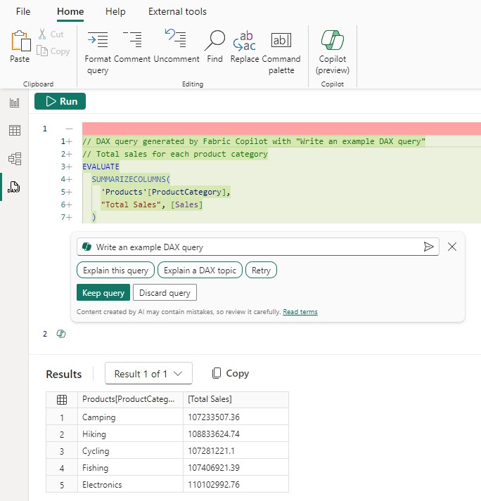Open the File menu
Viewport: 481px width, 501px height.
coord(23,11)
